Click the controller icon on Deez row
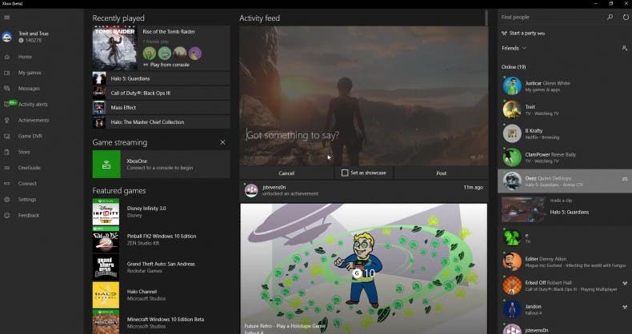Image resolution: width=632 pixels, height=334 pixels. [625, 179]
